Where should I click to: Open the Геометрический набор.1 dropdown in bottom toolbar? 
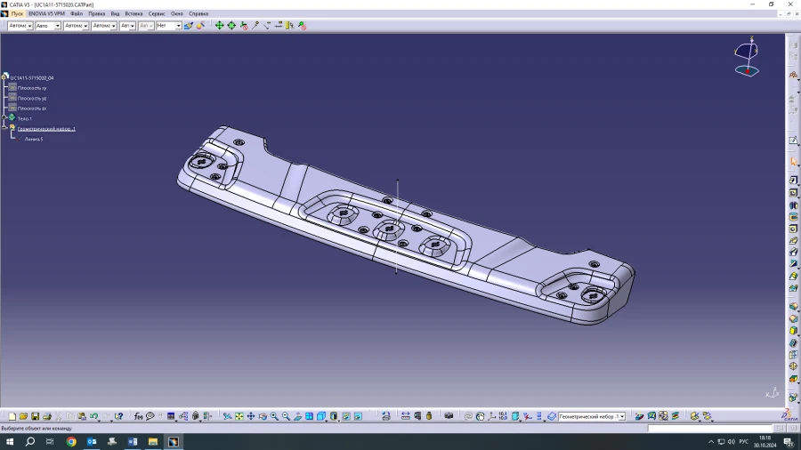tap(620, 416)
